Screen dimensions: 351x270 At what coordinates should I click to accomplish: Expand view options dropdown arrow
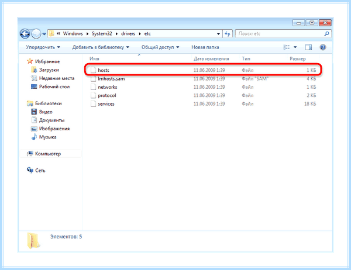click(295, 47)
